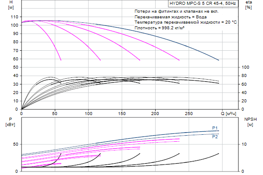Click the lower end of the leftmost magenta head curve
Image resolution: width=263 pixels, height=175 pixels.
coord(61,60)
